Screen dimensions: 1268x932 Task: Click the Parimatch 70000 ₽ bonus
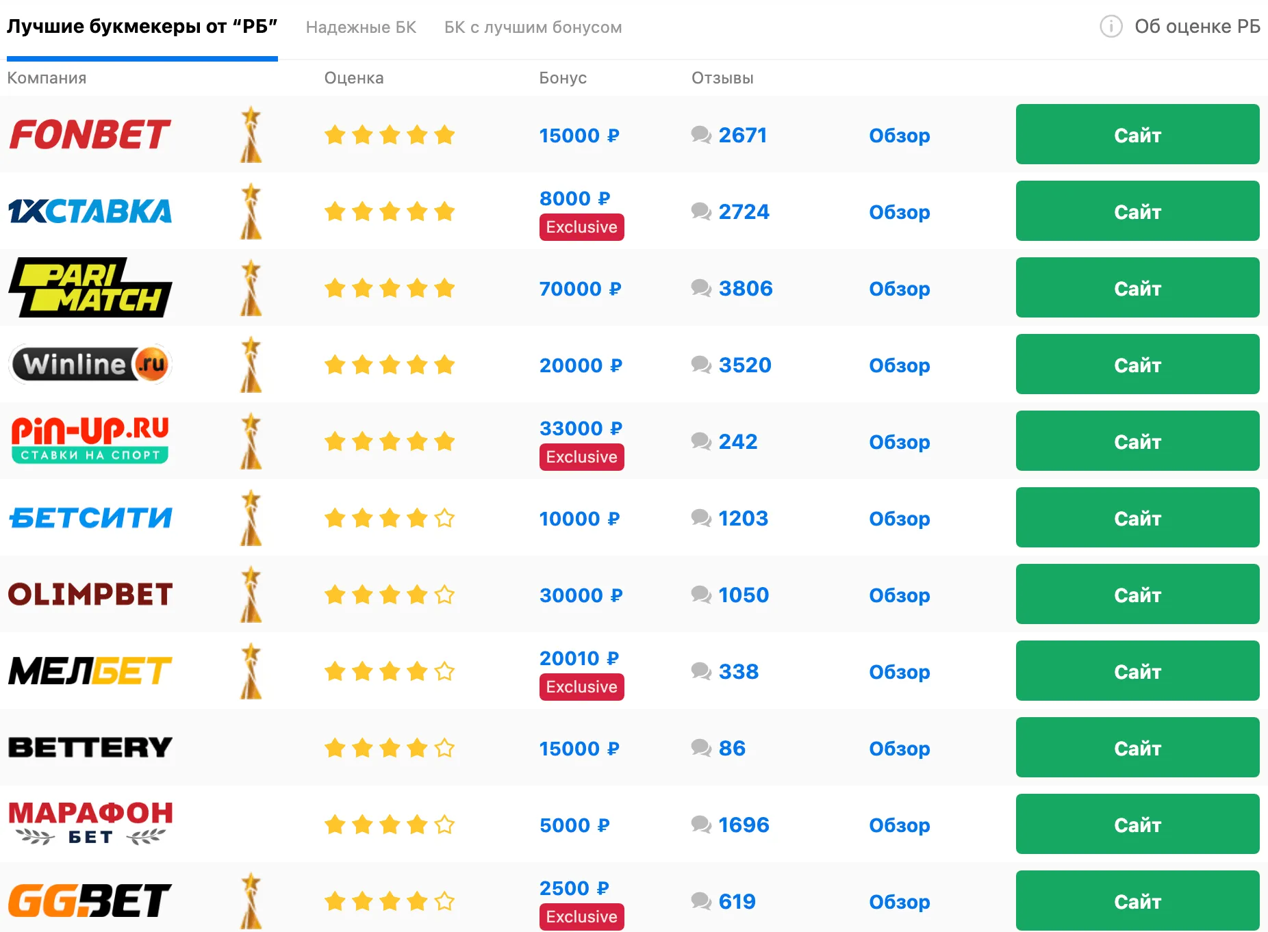click(x=580, y=289)
